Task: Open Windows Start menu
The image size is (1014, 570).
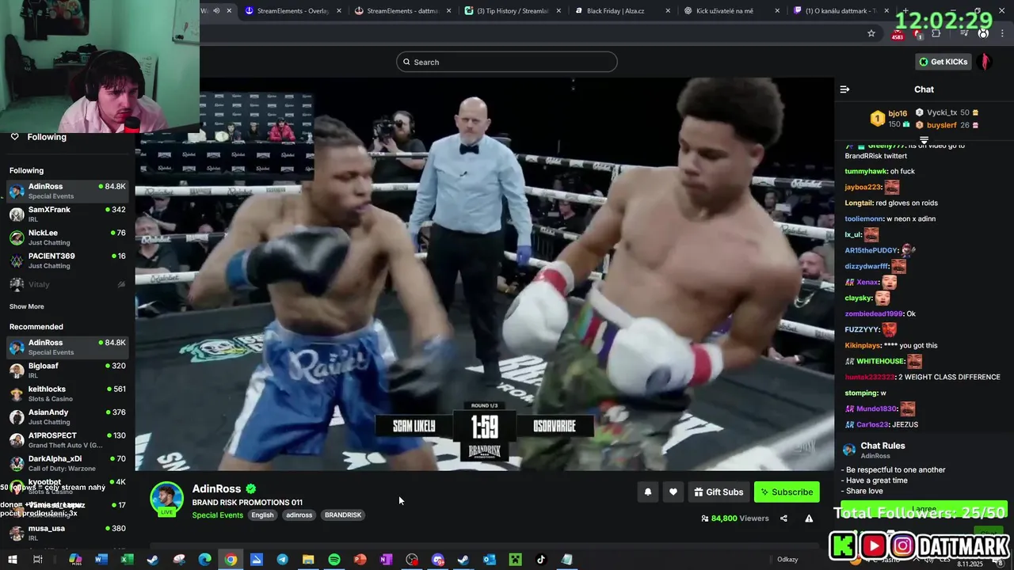Action: click(x=12, y=560)
